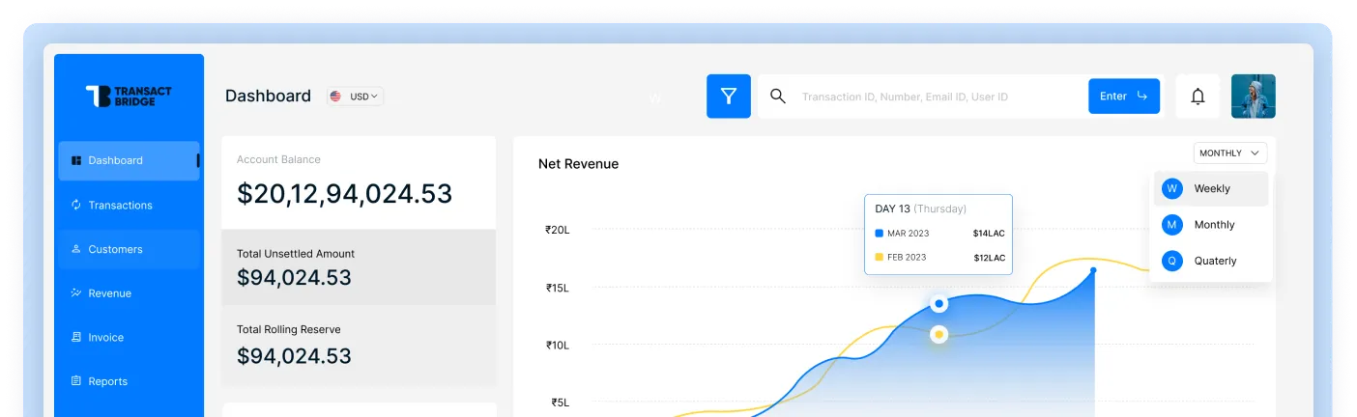
Task: Click the Dashboard grid icon in sidebar
Action: pyautogui.click(x=76, y=160)
